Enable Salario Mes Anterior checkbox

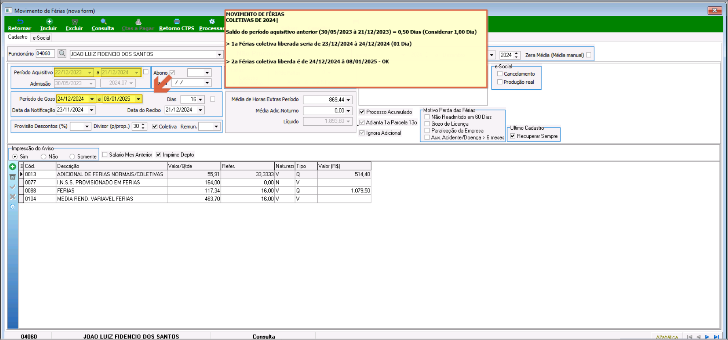click(105, 154)
